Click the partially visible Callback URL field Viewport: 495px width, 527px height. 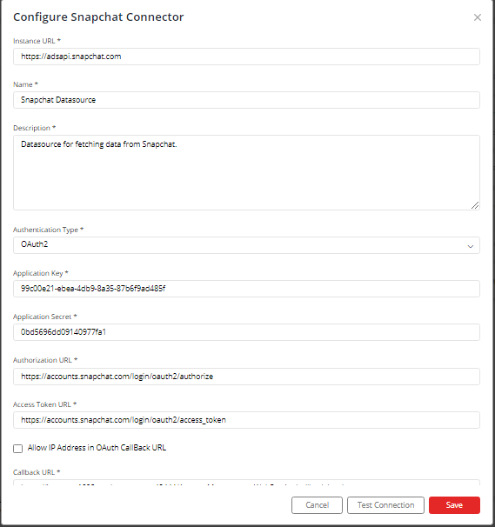coord(246,483)
